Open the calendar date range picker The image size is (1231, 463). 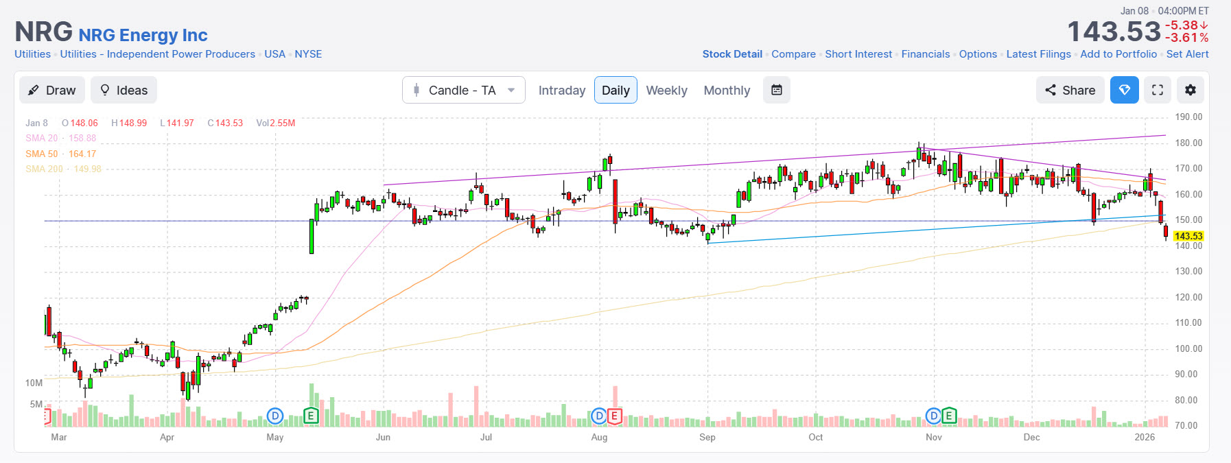click(x=776, y=91)
